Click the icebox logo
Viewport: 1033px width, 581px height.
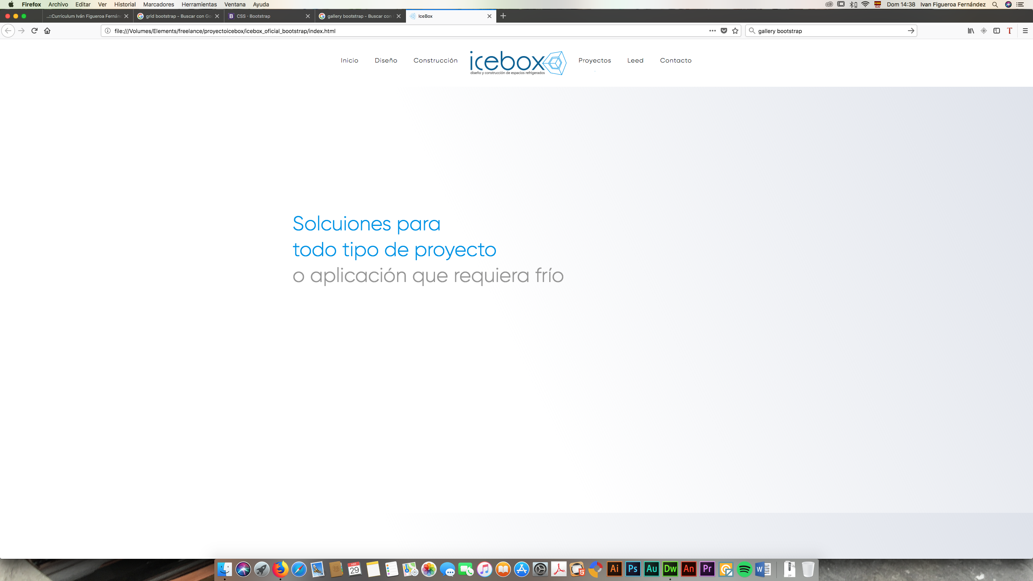coord(518,63)
